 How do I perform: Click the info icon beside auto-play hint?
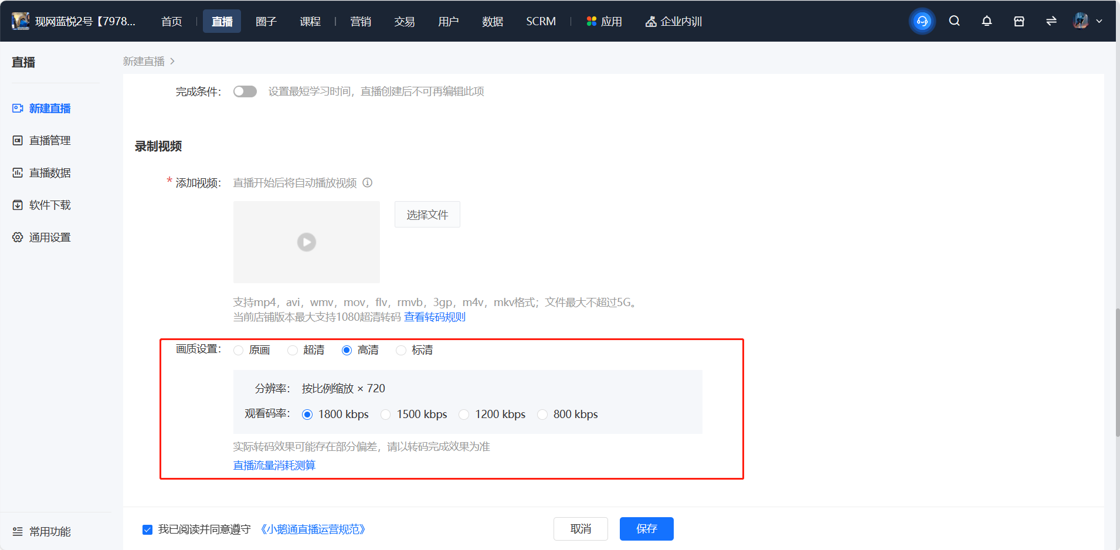pyautogui.click(x=368, y=182)
